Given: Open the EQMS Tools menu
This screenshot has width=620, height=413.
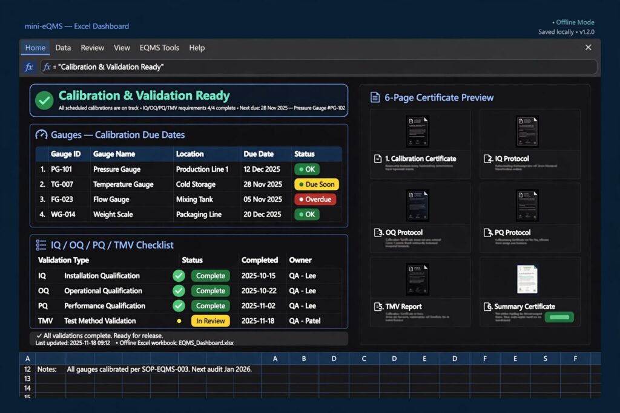Looking at the screenshot, I should [159, 48].
